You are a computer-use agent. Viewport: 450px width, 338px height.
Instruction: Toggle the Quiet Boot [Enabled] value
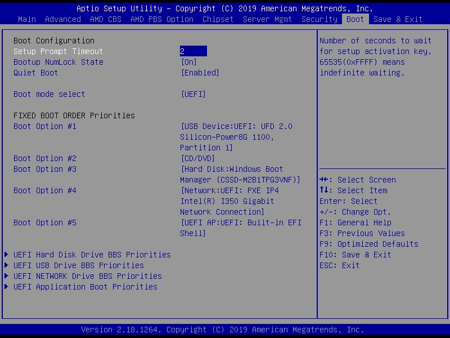point(200,73)
